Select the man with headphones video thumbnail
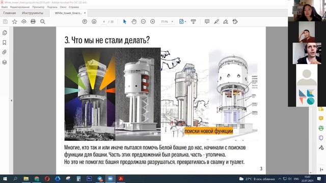The width and height of the screenshot is (326, 183). click(307, 53)
